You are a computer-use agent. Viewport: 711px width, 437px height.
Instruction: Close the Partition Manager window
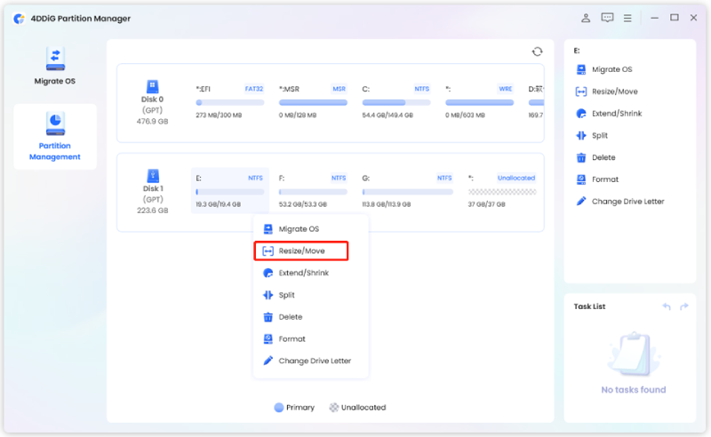pyautogui.click(x=694, y=18)
